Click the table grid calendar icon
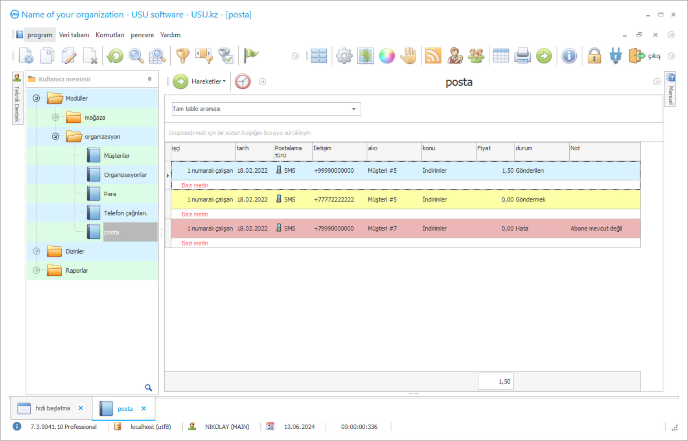This screenshot has width=688, height=441. (501, 56)
